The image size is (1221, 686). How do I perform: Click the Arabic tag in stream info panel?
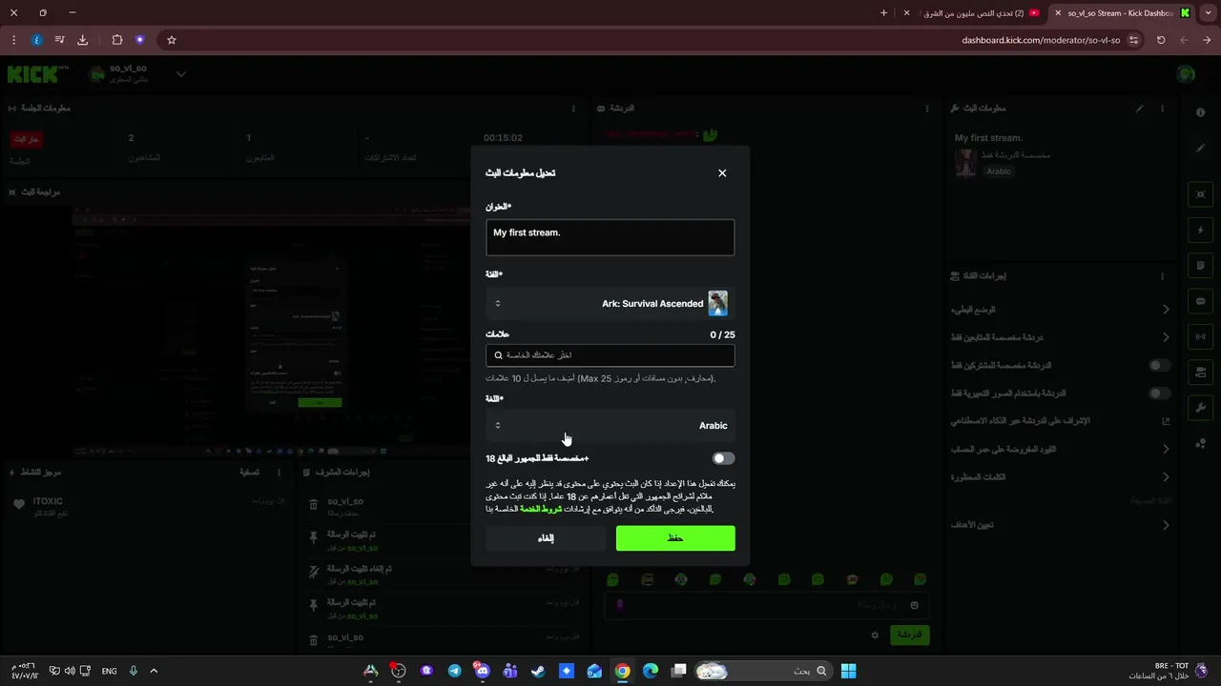998,171
